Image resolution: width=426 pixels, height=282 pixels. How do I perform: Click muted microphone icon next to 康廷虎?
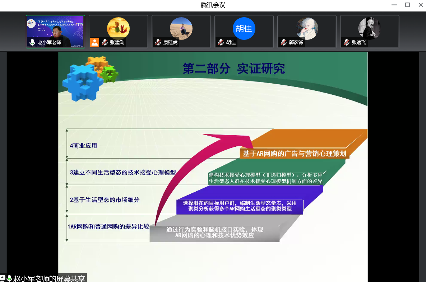pyautogui.click(x=158, y=42)
